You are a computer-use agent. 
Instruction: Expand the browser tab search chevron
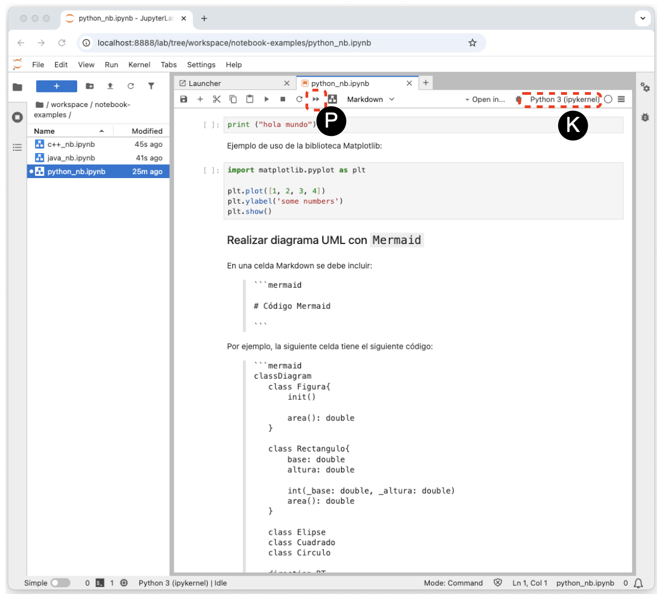click(643, 18)
